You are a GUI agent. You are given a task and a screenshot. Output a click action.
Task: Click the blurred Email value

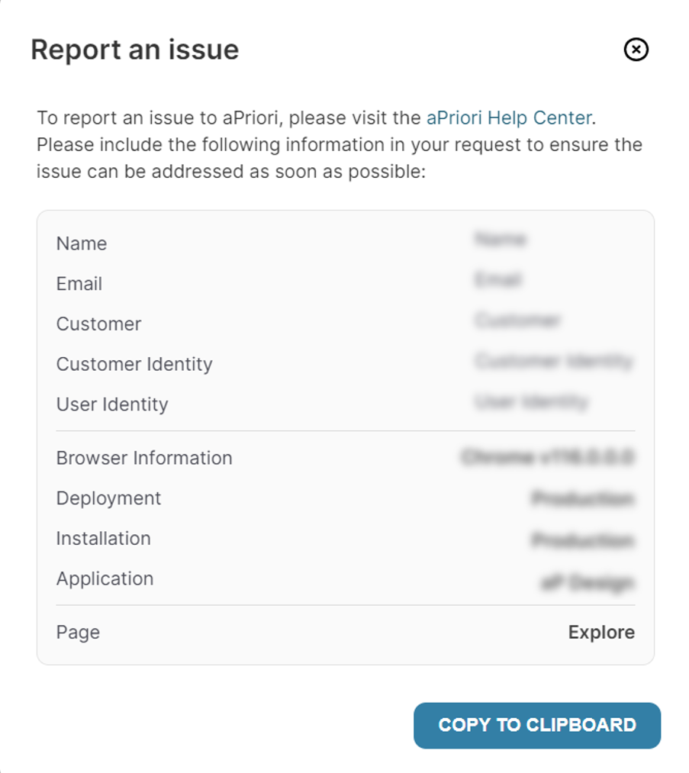(497, 279)
